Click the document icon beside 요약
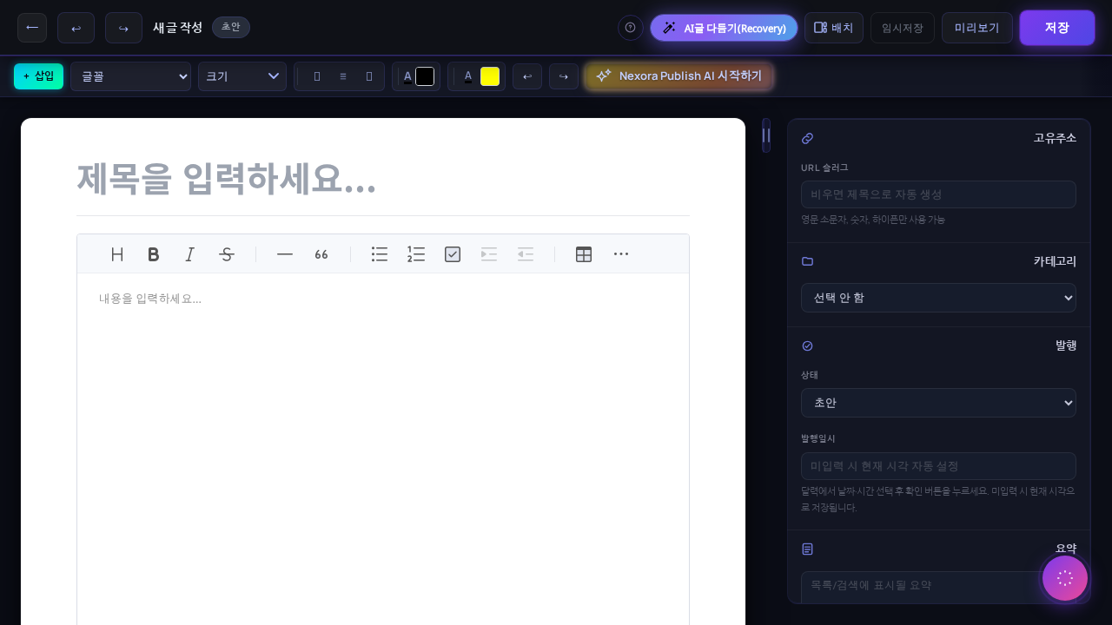The height and width of the screenshot is (625, 1112). [x=807, y=549]
